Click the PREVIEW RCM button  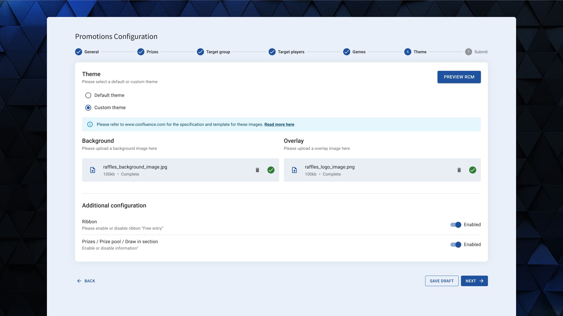(459, 77)
